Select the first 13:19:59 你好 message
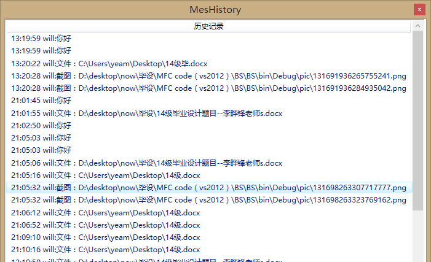 (x=41, y=38)
